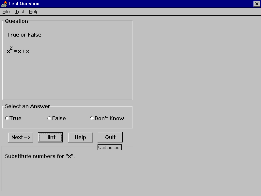The image size is (261, 196).
Task: Close the Test Question window
Action: point(256,4)
